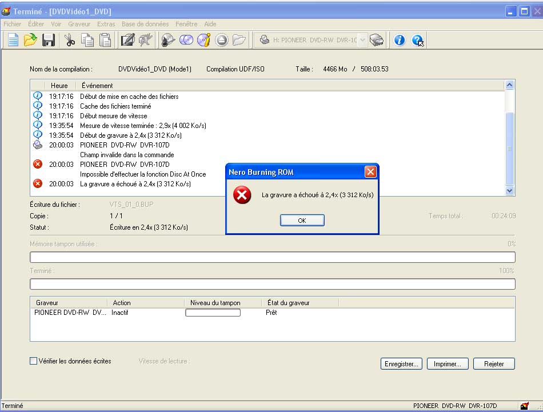Click the Cut scissors icon
Image resolution: width=543 pixels, height=412 pixels.
(x=70, y=40)
